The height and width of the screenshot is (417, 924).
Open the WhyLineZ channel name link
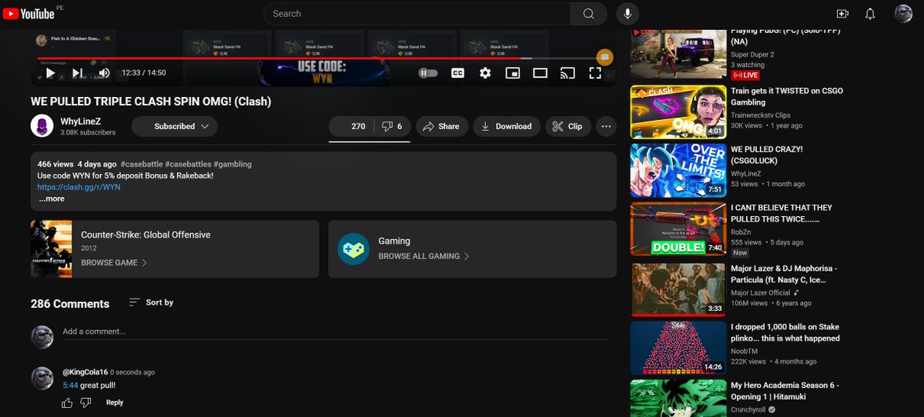(81, 122)
